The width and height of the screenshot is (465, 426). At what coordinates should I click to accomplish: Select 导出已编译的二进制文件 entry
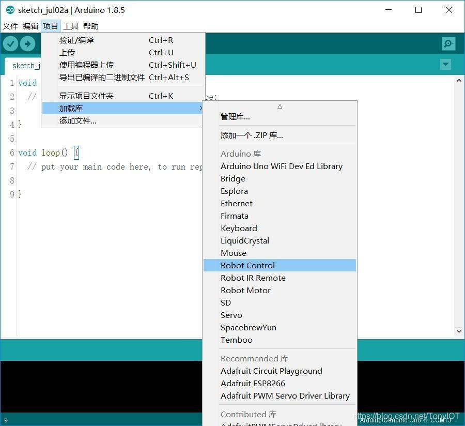pyautogui.click(x=123, y=78)
